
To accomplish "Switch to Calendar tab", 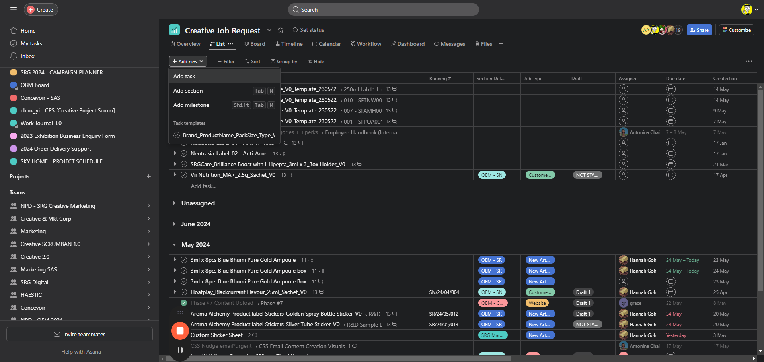I will pos(326,44).
